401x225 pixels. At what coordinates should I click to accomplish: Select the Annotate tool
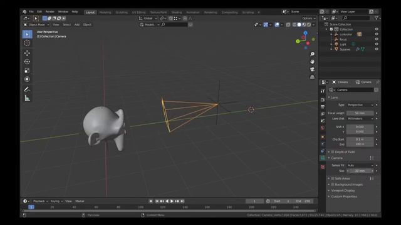(x=27, y=89)
